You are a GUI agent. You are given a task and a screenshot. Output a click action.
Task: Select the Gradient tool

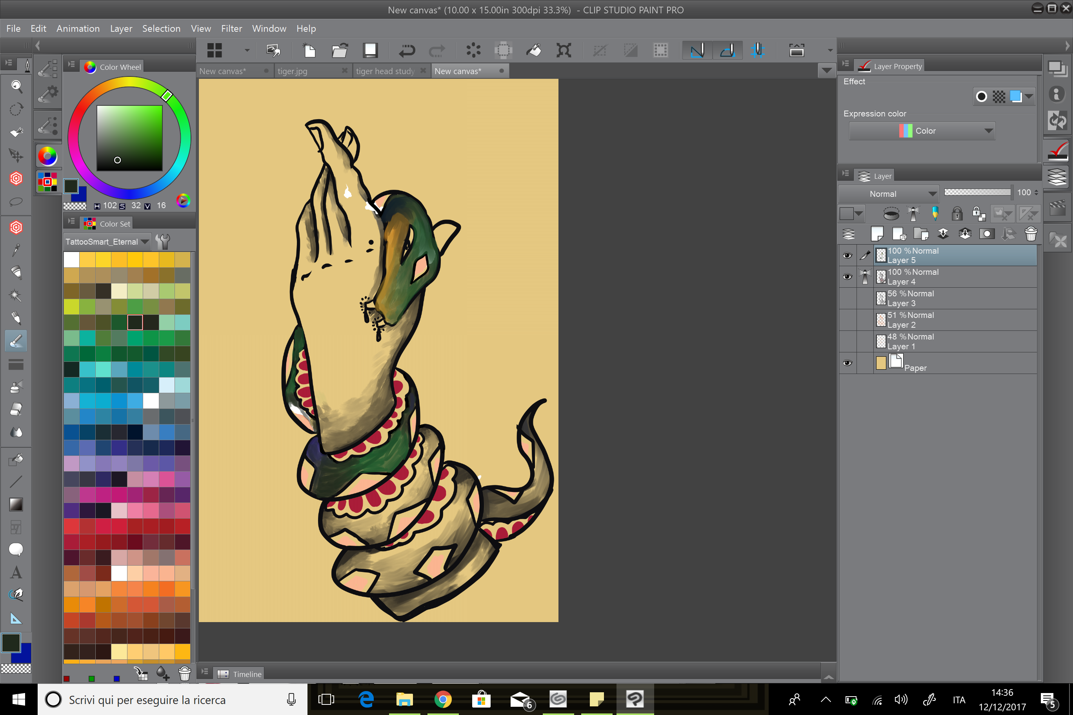[16, 504]
